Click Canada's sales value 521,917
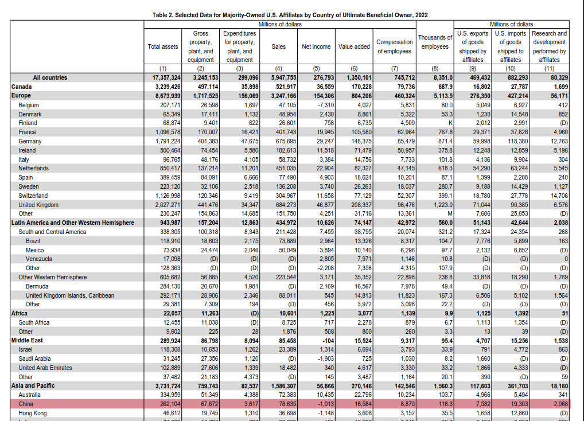584x421 pixels. point(285,87)
